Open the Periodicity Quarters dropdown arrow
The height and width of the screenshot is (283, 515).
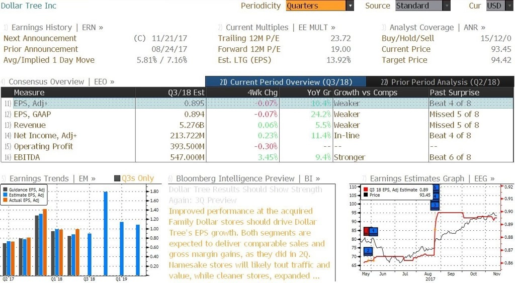(x=350, y=6)
